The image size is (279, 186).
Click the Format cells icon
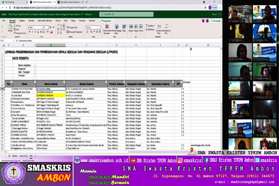141,27
